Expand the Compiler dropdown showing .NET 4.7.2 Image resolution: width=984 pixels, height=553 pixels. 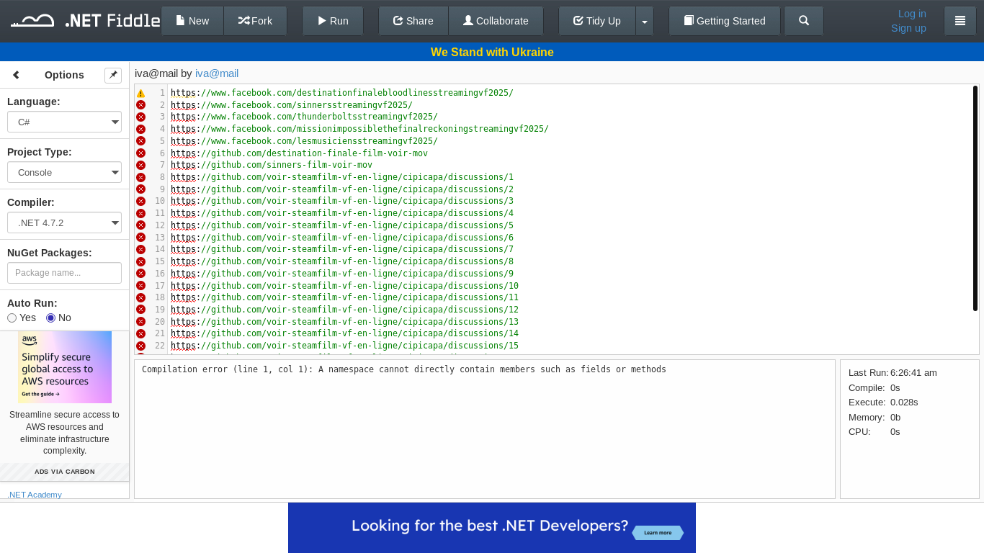point(64,223)
